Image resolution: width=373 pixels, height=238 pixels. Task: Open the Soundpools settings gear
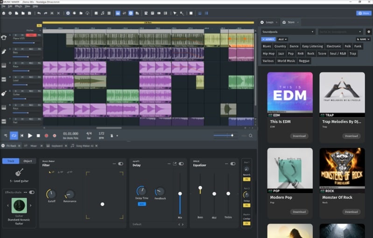coord(368,32)
